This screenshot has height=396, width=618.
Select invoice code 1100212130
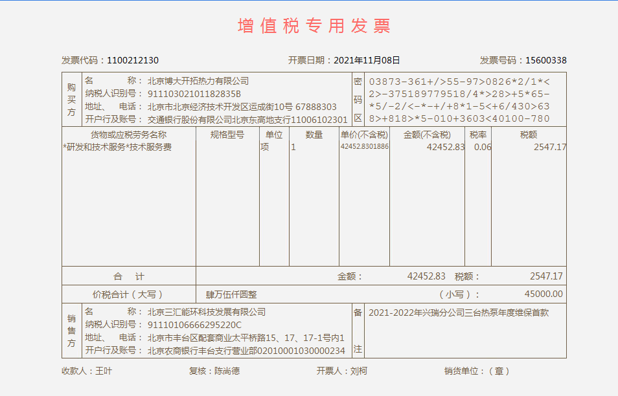[x=133, y=60]
